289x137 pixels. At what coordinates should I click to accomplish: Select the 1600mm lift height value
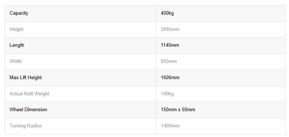point(170,78)
